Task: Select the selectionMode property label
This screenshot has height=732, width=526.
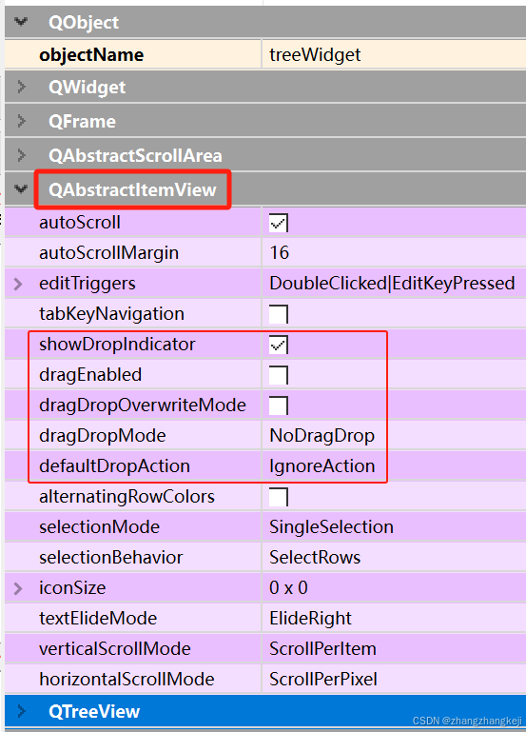Action: pos(99,526)
